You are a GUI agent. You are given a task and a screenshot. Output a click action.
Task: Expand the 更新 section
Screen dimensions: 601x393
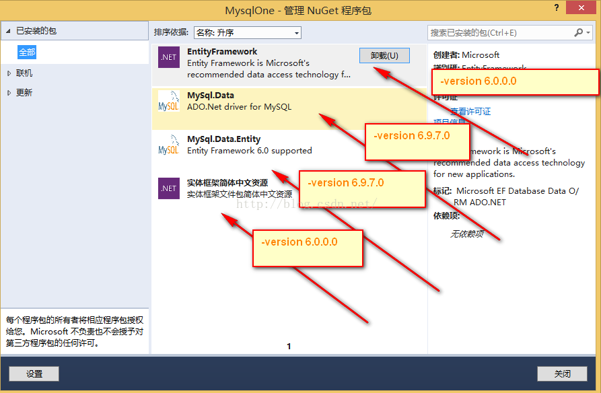[x=9, y=93]
